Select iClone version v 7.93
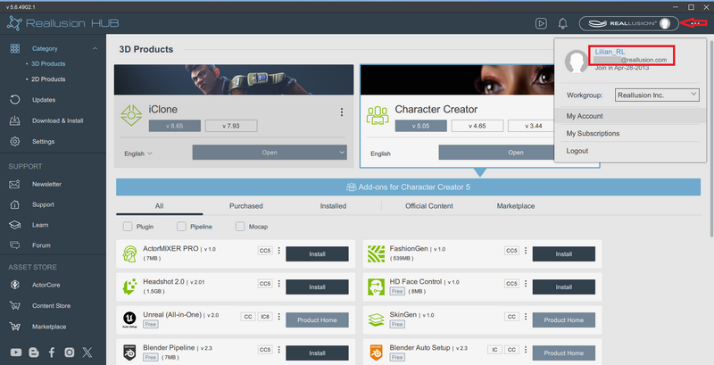 pyautogui.click(x=231, y=126)
